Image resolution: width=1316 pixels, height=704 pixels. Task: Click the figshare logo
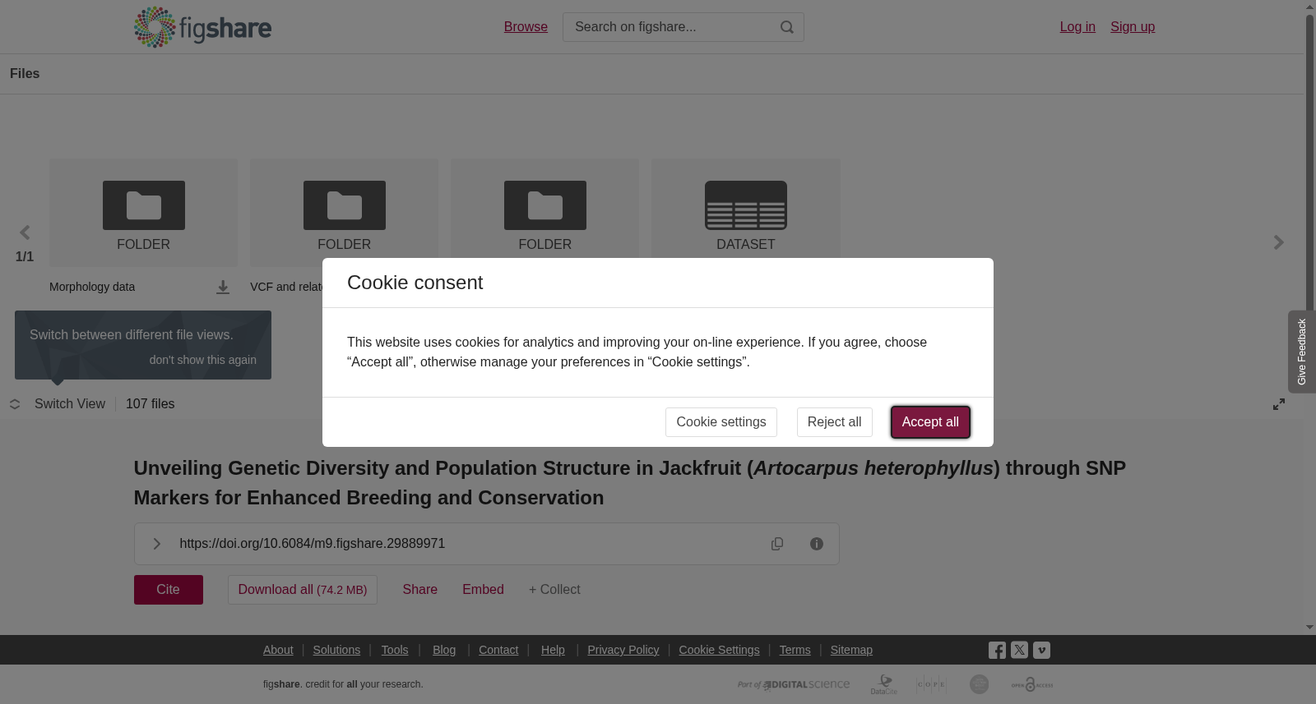202,27
